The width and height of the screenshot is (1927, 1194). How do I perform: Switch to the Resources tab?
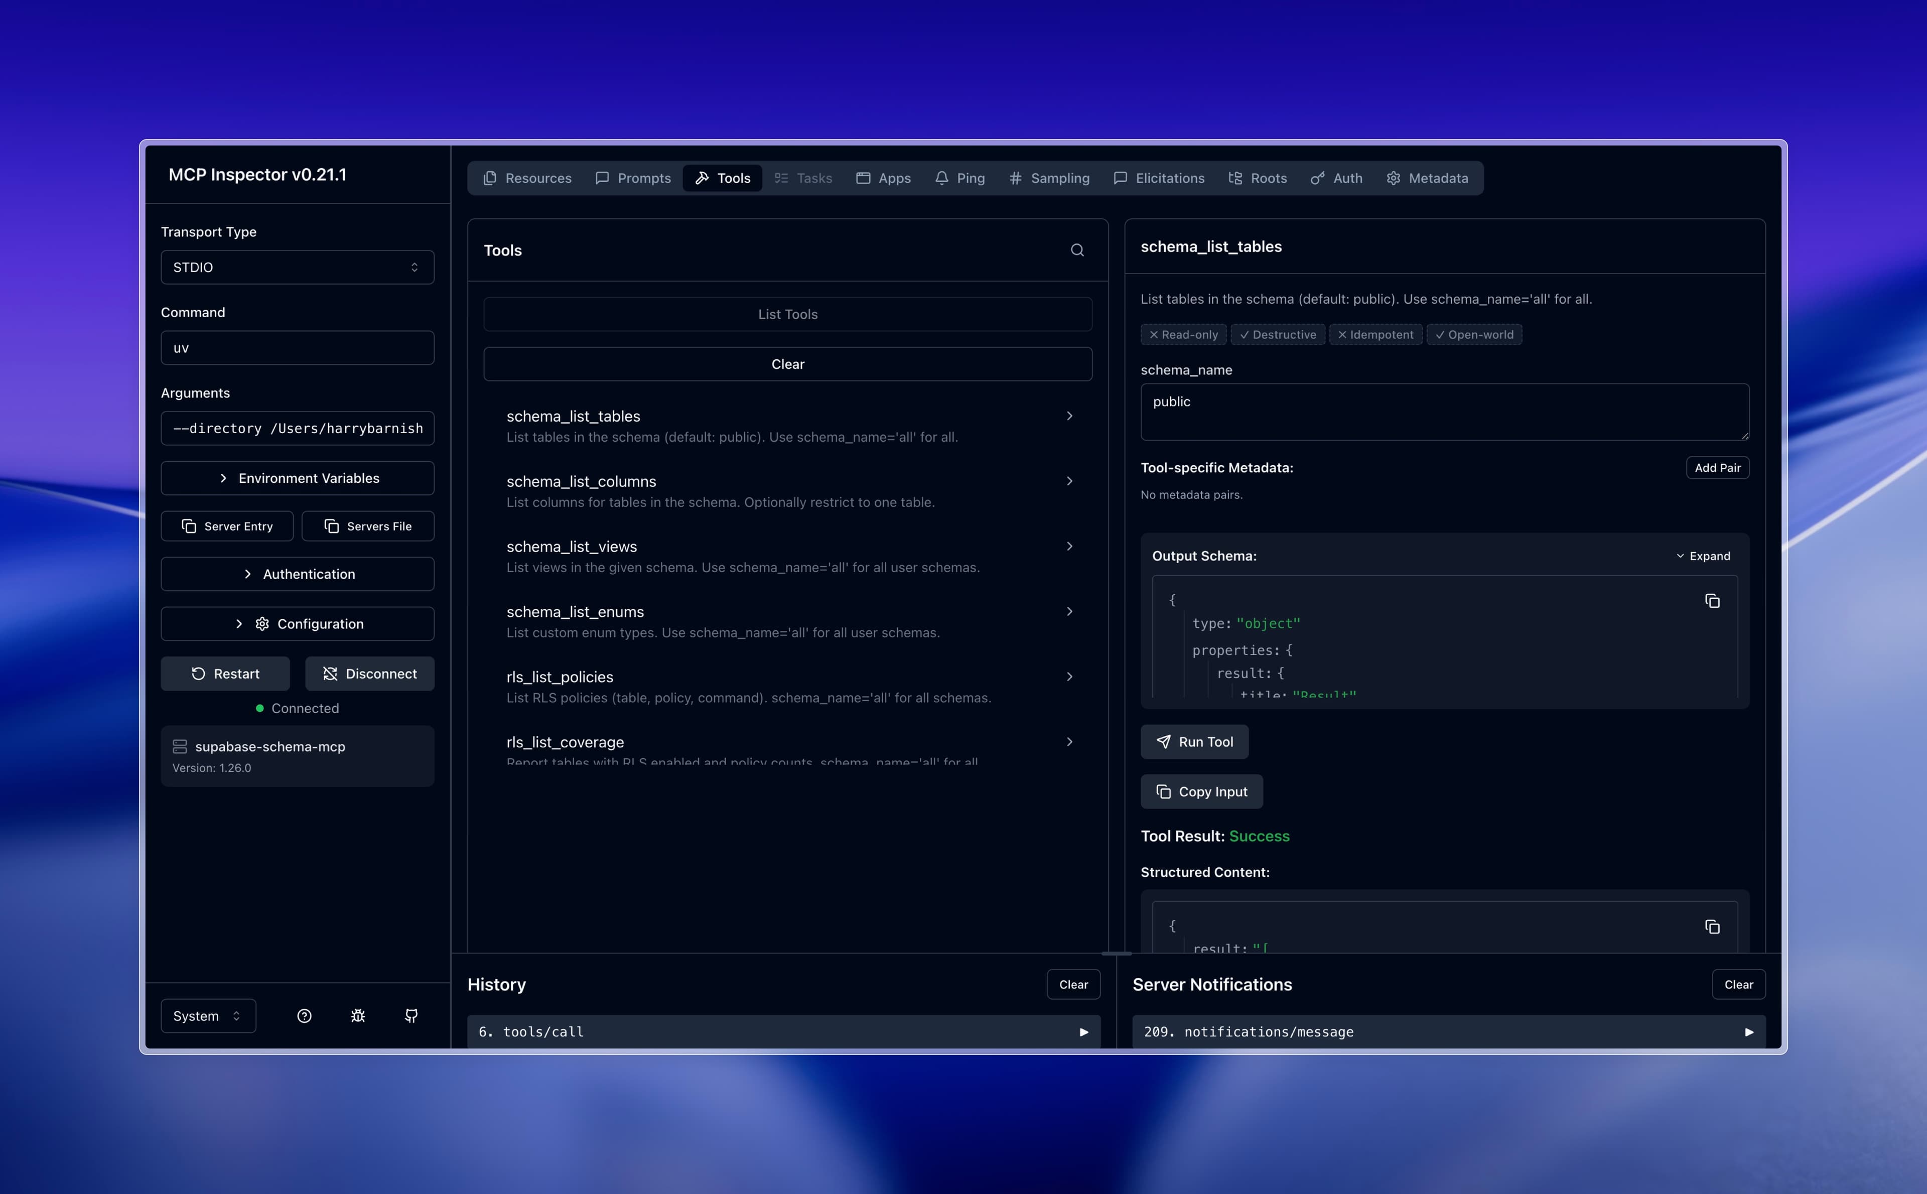(x=527, y=179)
